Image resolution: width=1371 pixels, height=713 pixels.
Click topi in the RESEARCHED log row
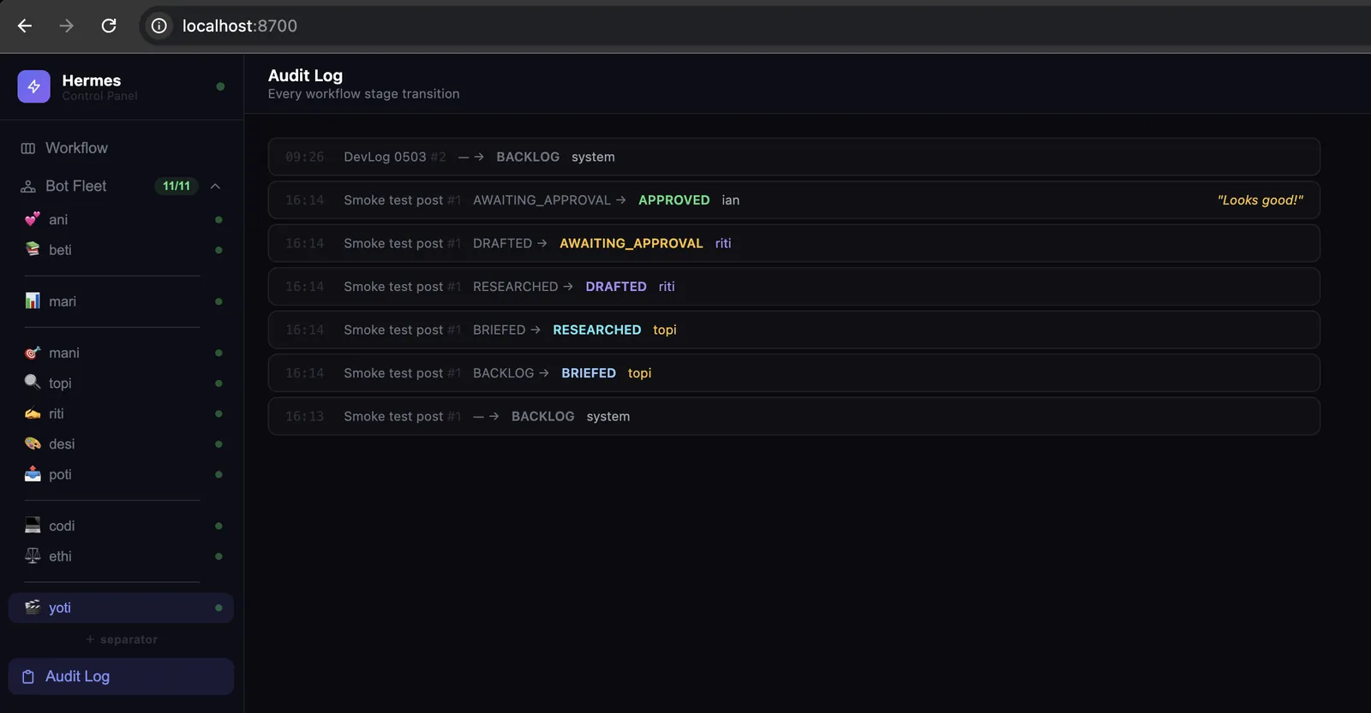(665, 330)
